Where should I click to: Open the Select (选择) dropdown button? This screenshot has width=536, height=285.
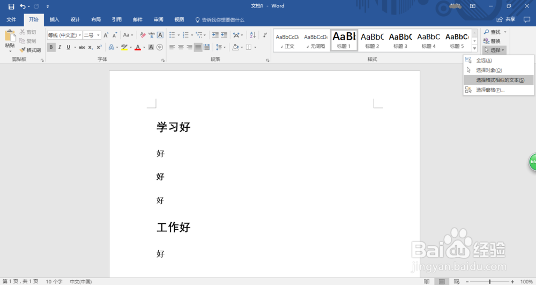coord(494,50)
